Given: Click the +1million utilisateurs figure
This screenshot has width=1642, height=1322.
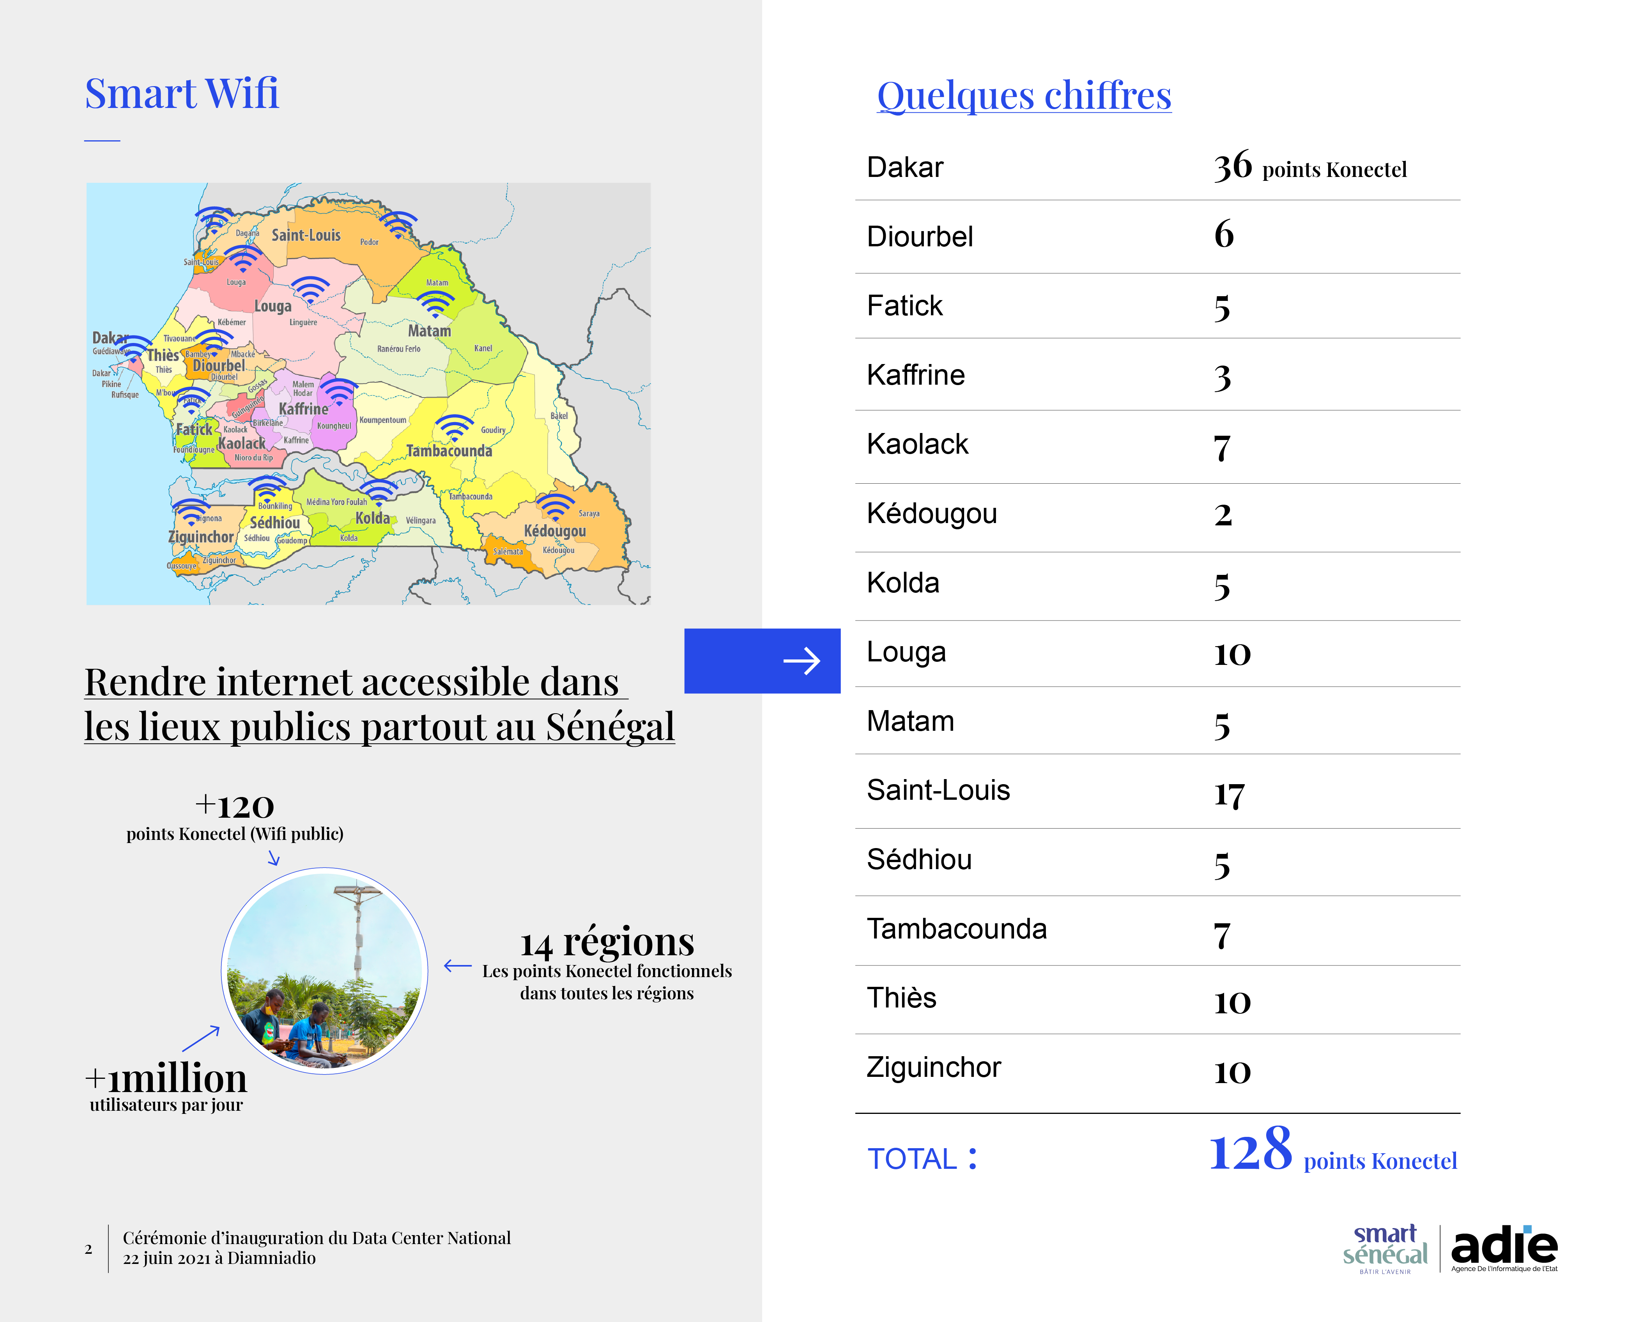Looking at the screenshot, I should pos(166,1087).
